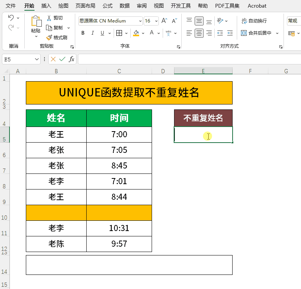Cancel entry with the X icon
Image resolution: width=301 pixels, height=289 pixels.
[x=53, y=59]
